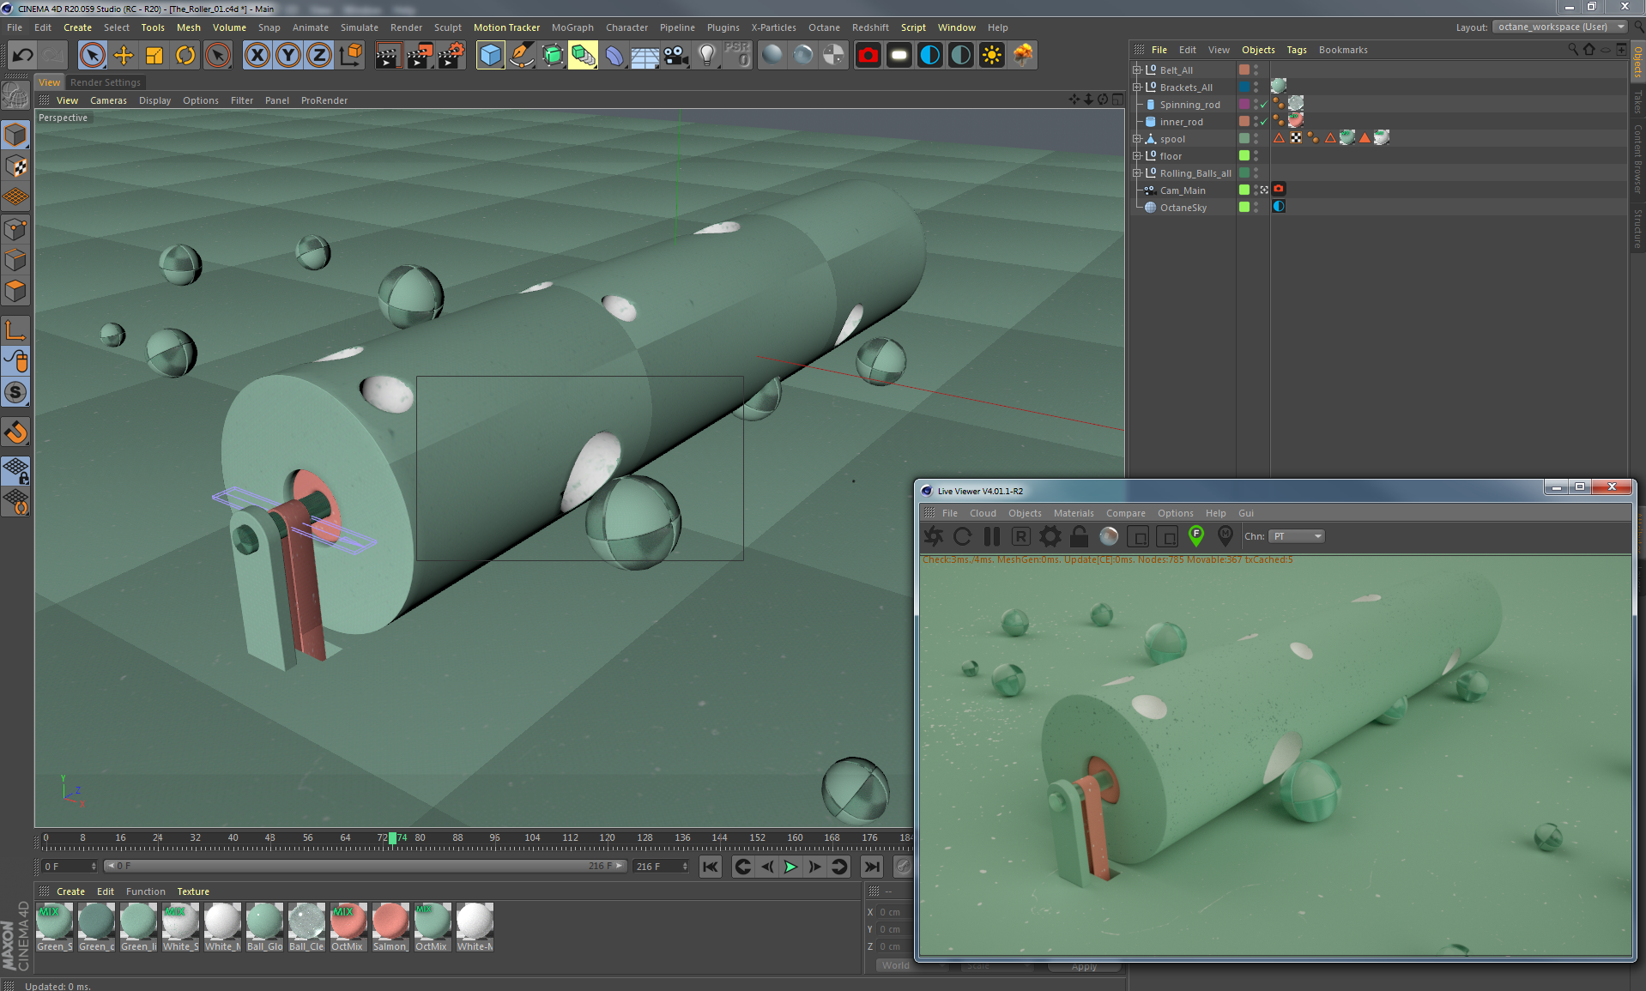Toggle inner_rod's enable checkmark
This screenshot has height=991, width=1646.
pyautogui.click(x=1263, y=122)
